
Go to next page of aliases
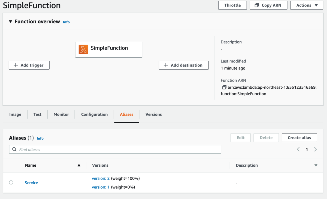pos(316,149)
